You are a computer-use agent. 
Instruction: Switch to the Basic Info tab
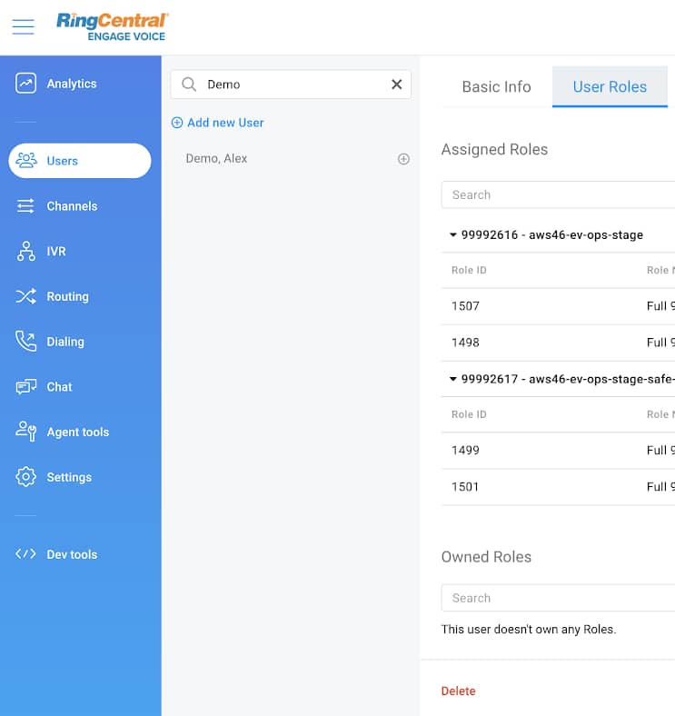[x=496, y=86]
